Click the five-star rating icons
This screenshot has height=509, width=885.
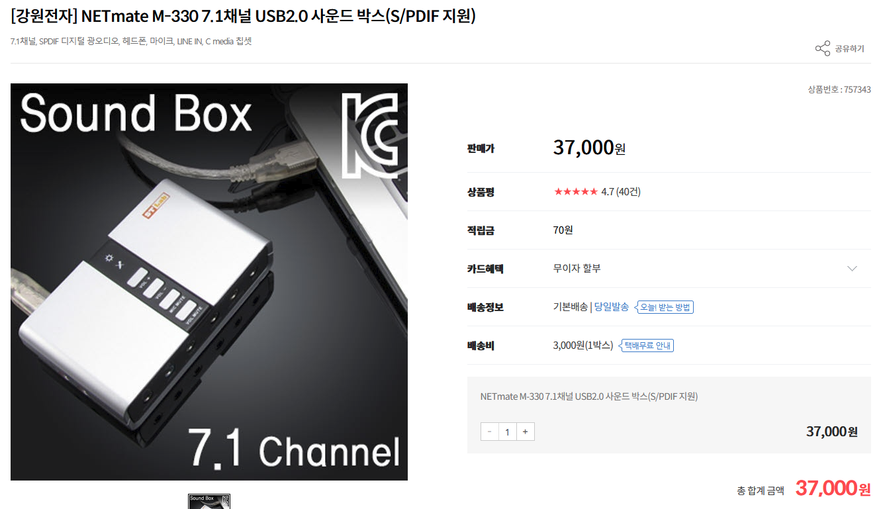576,192
